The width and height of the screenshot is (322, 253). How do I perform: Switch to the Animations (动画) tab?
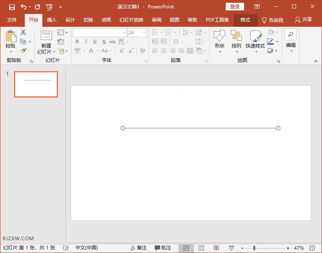[106, 20]
